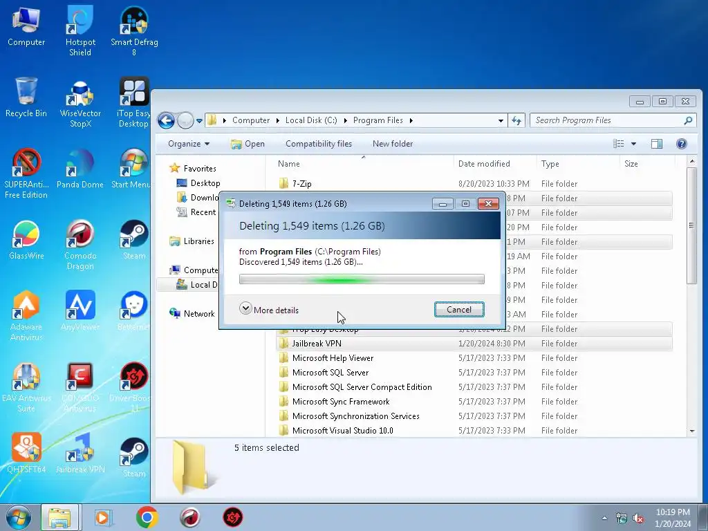Select GlassWire desktop shortcut

[x=26, y=240]
